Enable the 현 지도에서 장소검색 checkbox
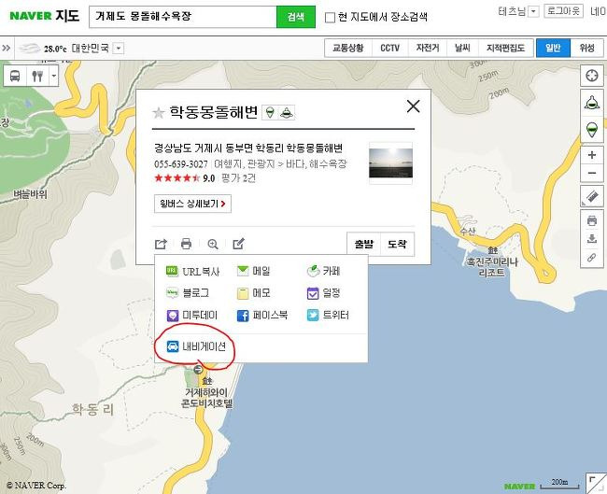Image resolution: width=607 pixels, height=494 pixels. point(330,18)
